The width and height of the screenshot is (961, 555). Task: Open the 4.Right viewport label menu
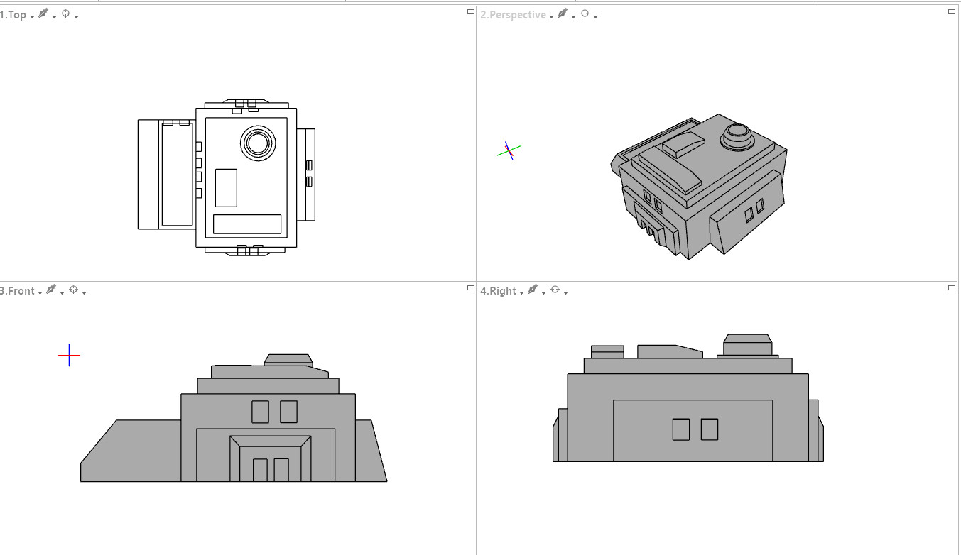coord(498,291)
